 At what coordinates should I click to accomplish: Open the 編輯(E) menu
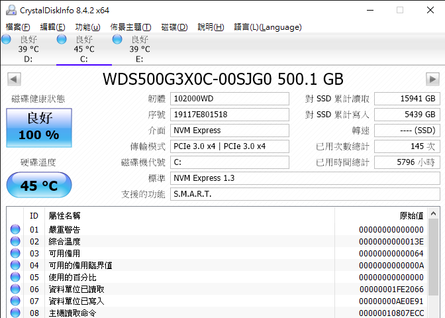tap(52, 27)
